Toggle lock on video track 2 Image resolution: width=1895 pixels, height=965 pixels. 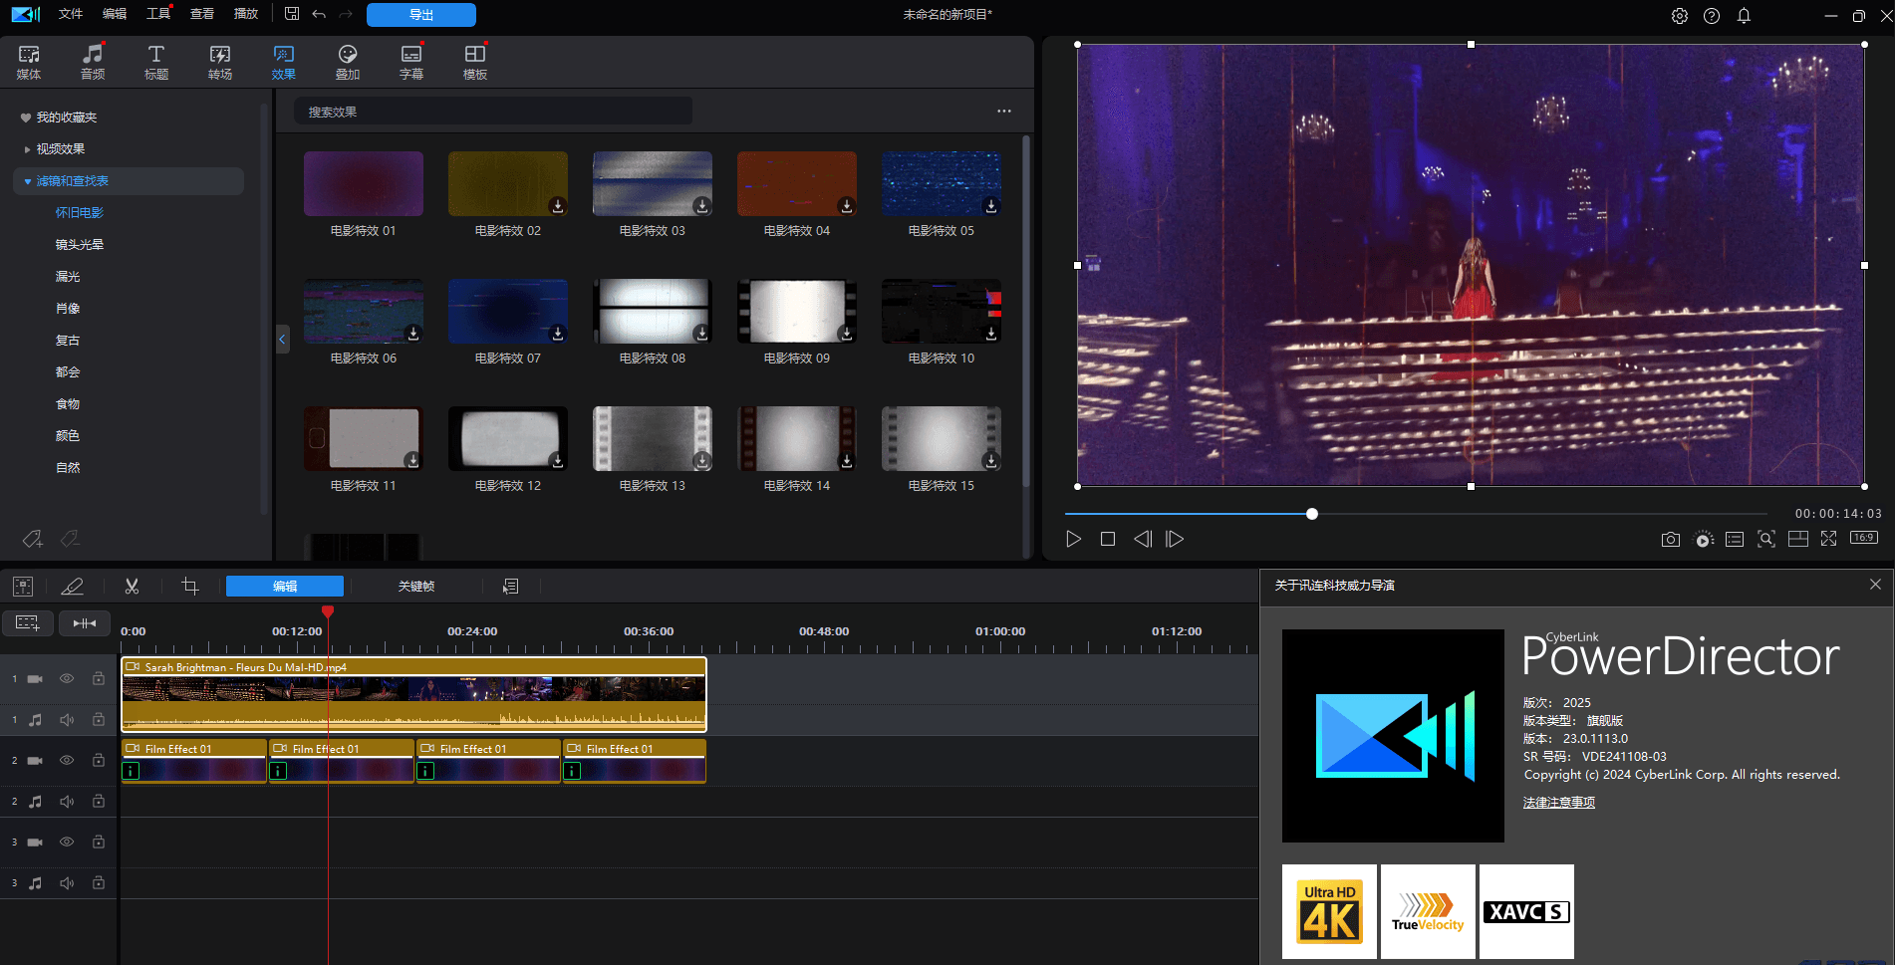99,761
